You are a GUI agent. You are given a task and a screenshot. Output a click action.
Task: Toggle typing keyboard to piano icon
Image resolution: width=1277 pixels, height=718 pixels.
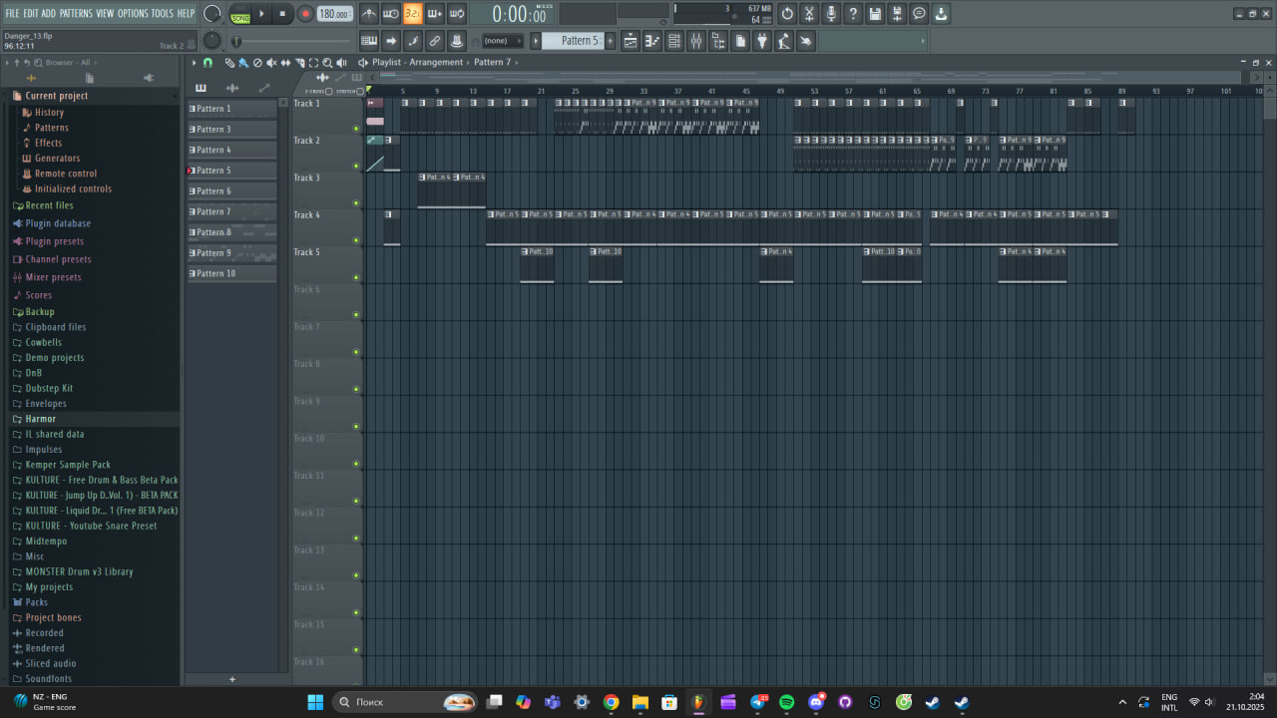click(x=369, y=41)
